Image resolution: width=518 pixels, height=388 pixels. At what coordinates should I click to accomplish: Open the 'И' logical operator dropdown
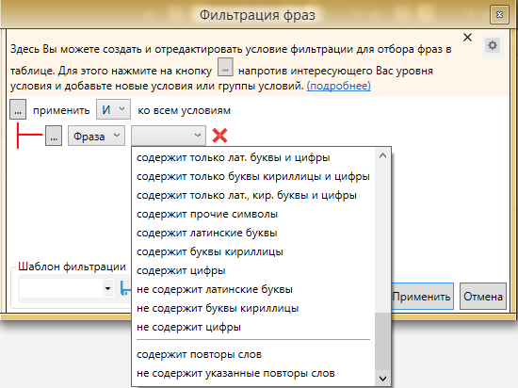coord(113,109)
